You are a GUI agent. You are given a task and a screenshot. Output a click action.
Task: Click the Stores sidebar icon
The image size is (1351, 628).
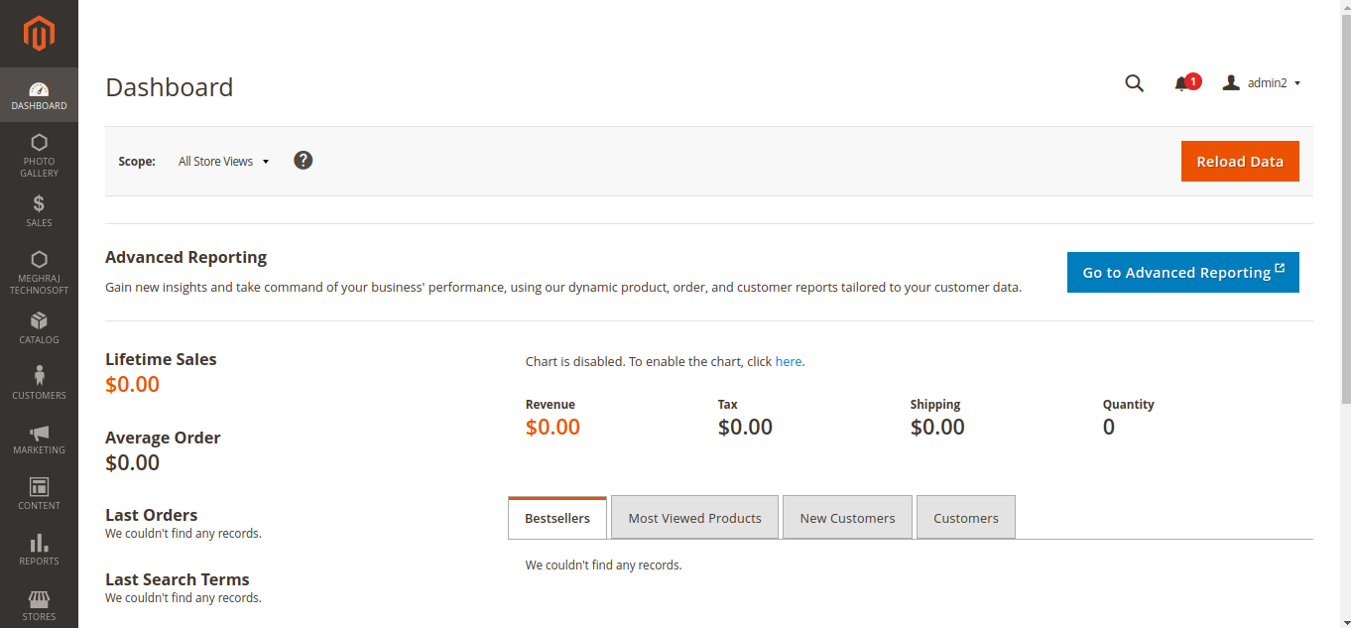(x=39, y=599)
